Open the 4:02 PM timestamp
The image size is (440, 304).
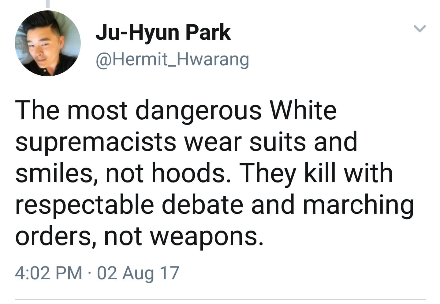[49, 273]
